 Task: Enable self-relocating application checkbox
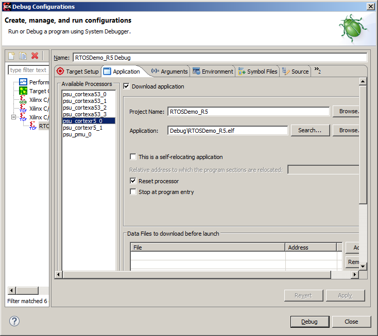(133, 157)
